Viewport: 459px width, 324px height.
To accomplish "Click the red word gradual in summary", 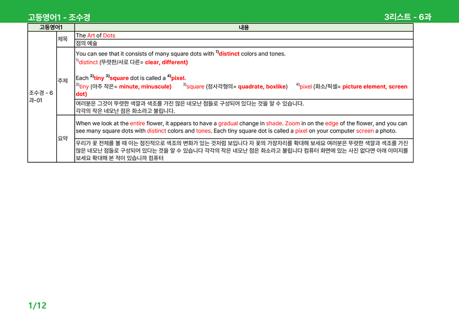I will tap(228, 124).
